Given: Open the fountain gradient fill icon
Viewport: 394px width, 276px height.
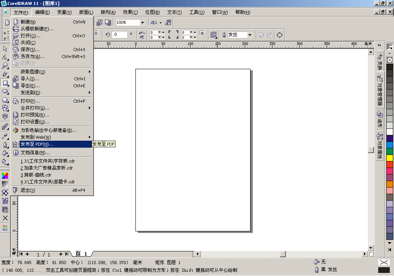Looking at the screenshot, I should (x=5, y=184).
